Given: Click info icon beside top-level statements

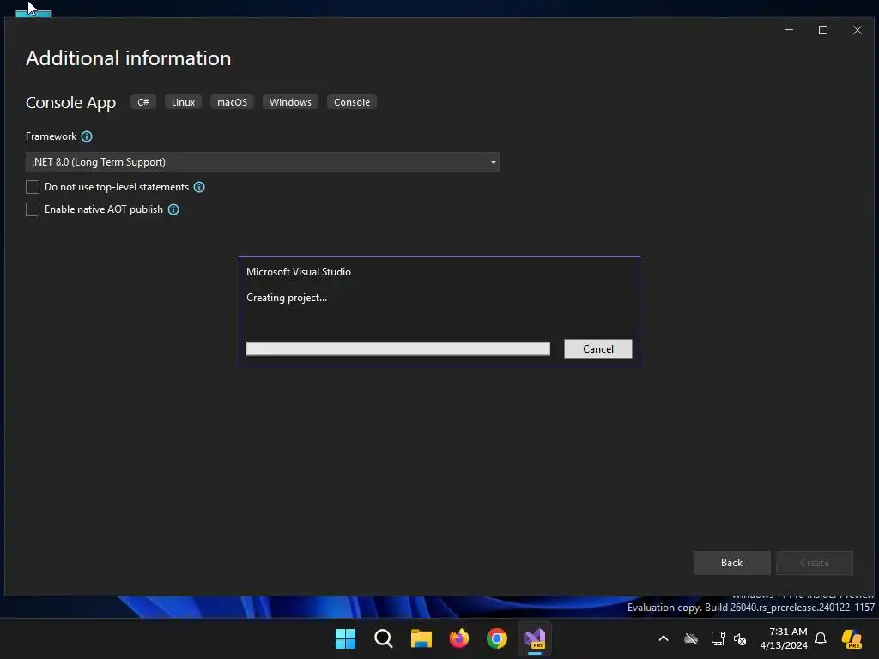Looking at the screenshot, I should pos(199,187).
